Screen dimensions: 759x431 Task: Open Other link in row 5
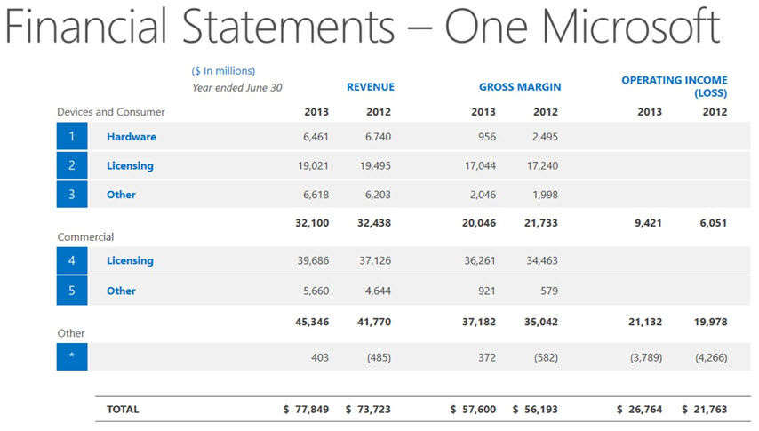pos(121,291)
